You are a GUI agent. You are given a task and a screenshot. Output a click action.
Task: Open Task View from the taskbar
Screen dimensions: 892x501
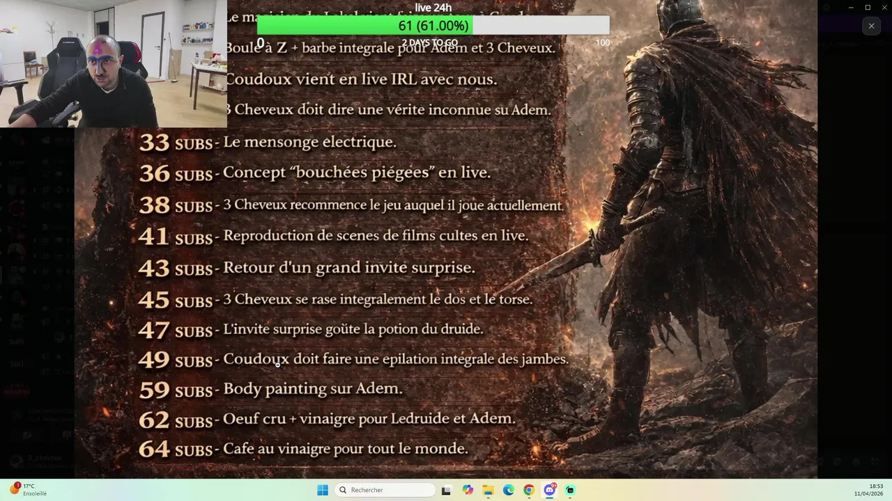coord(446,490)
